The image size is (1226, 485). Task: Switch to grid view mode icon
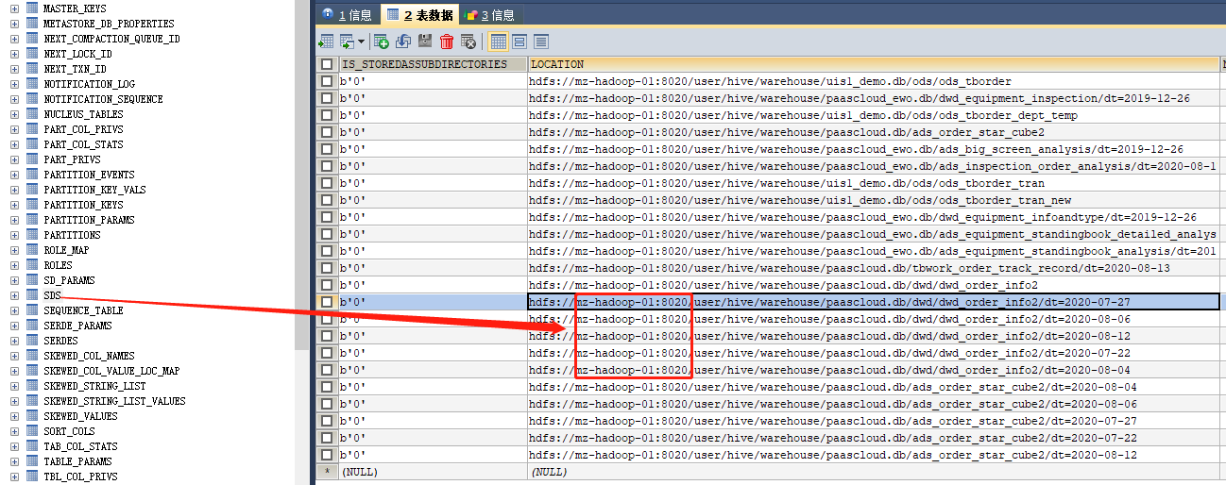(498, 42)
